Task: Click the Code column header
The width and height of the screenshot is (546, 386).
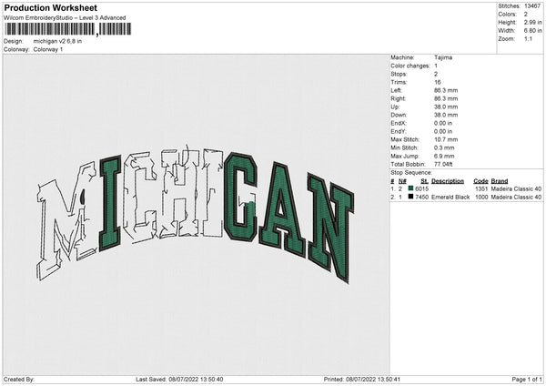Action: (480, 181)
